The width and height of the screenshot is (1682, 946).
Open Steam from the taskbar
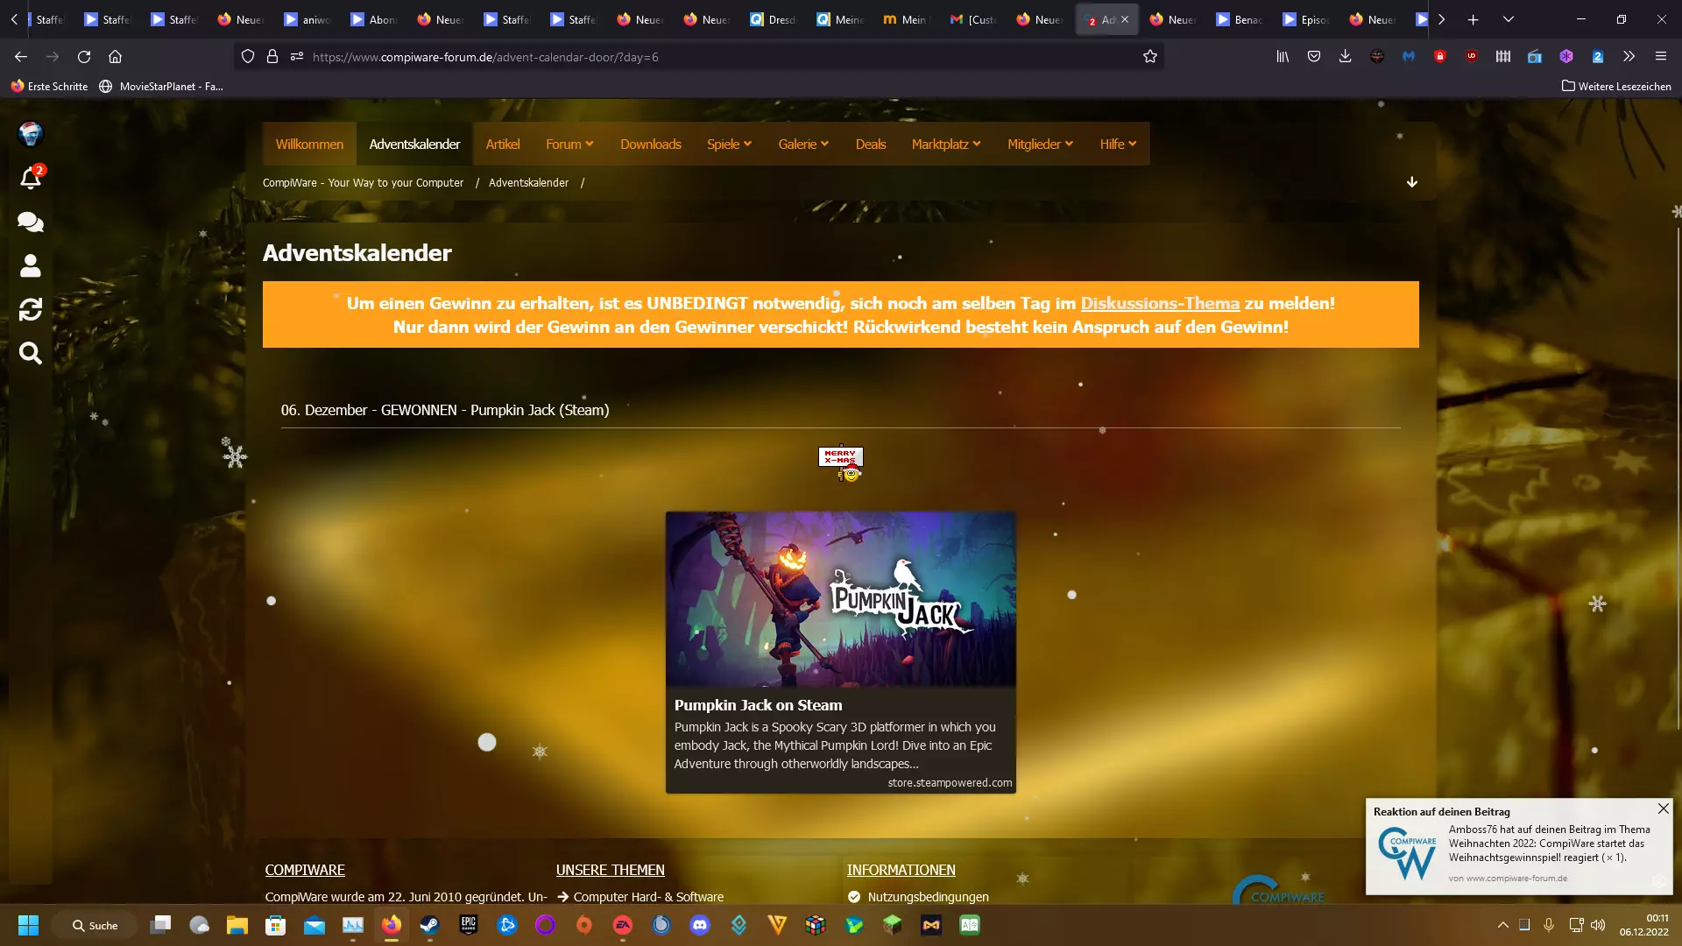430,925
